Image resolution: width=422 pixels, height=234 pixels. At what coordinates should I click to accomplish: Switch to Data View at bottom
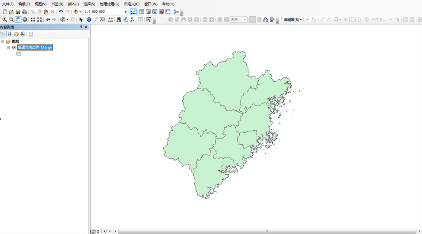93,231
